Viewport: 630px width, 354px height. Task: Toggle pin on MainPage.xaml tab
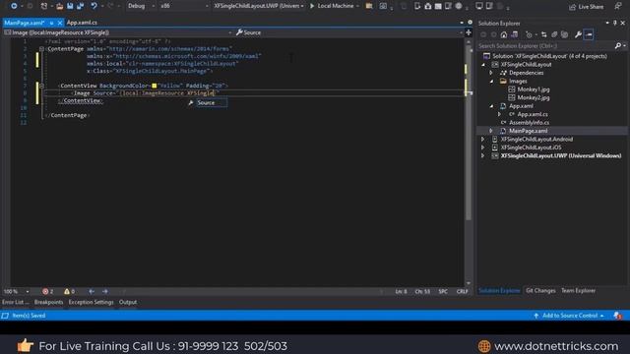[x=51, y=23]
